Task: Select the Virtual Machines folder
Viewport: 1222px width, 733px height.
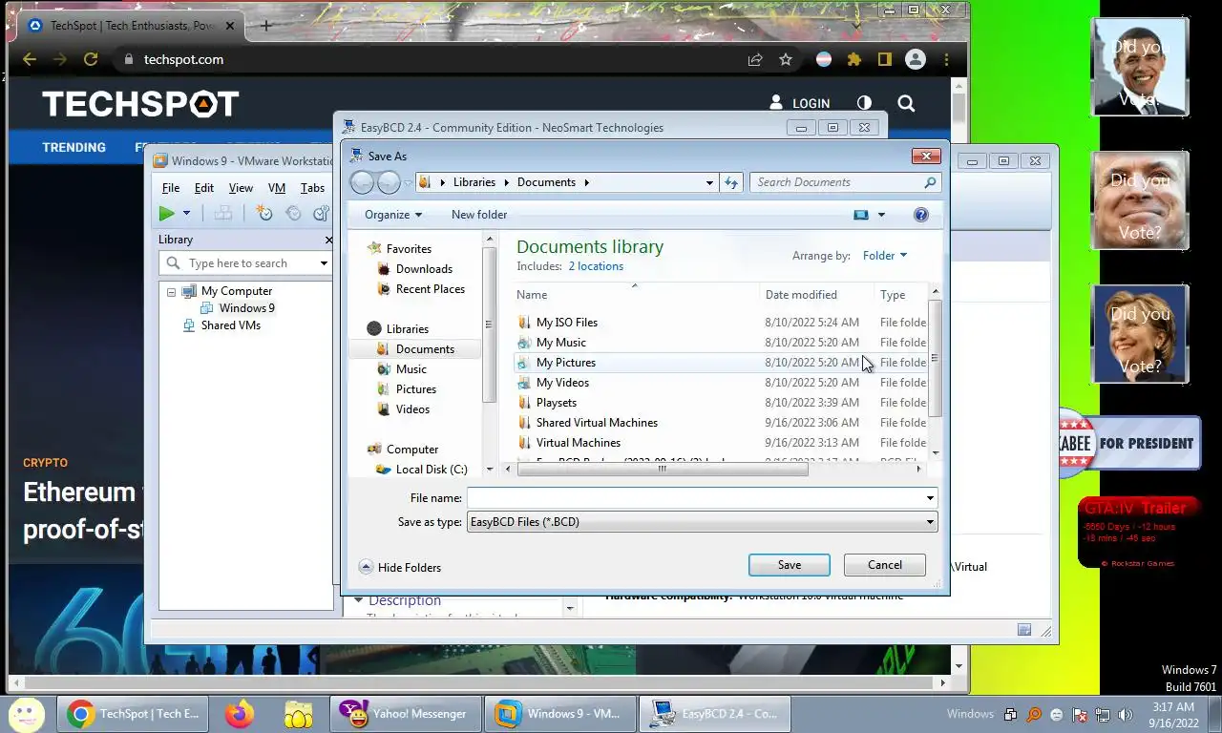Action: 578,443
